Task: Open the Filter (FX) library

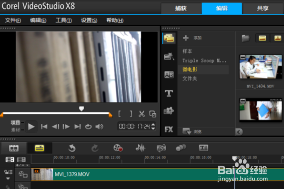Action: pos(169,129)
